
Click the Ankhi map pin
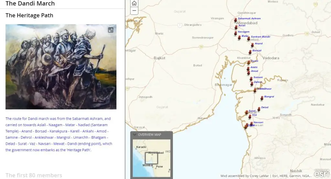pyautogui.click(x=248, y=69)
